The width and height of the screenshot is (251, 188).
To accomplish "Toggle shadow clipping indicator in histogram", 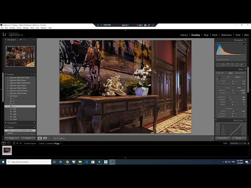I will pyautogui.click(x=218, y=44).
